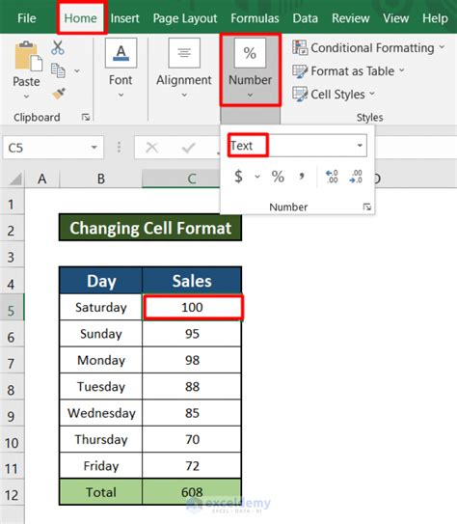Open Format as Table menu
457x524 pixels.
pyautogui.click(x=348, y=70)
